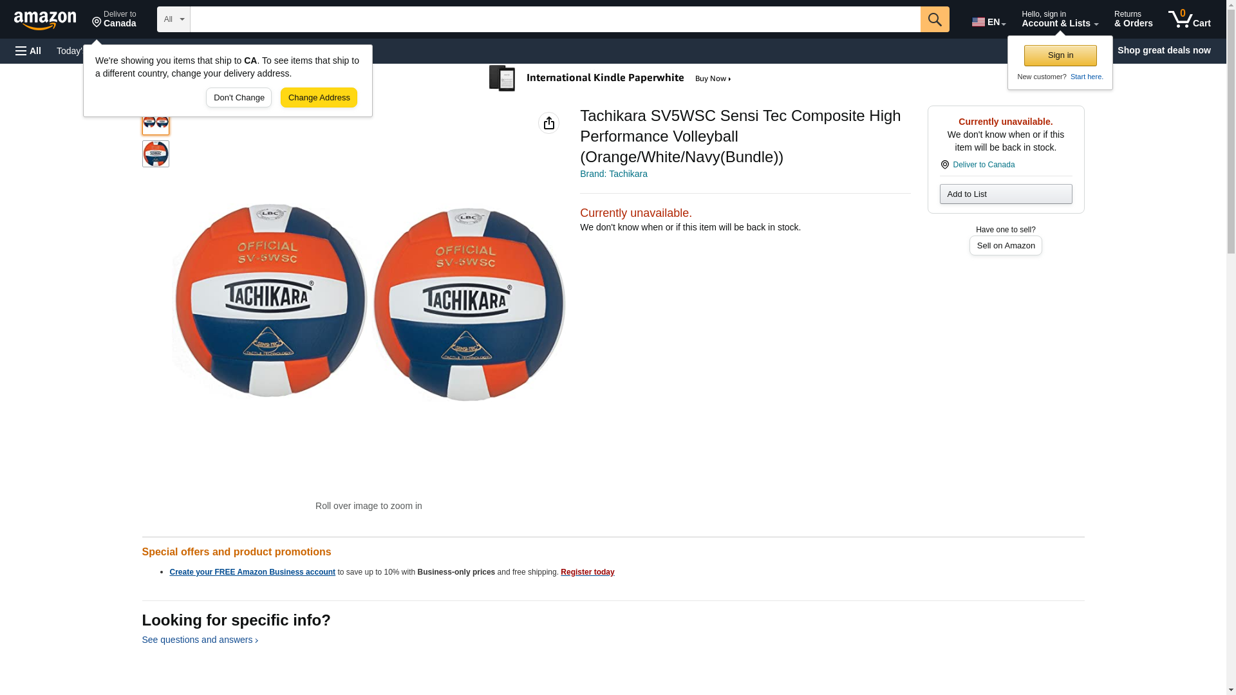Click into the search text field
Screen dimensions: 1236x695
[555, 19]
